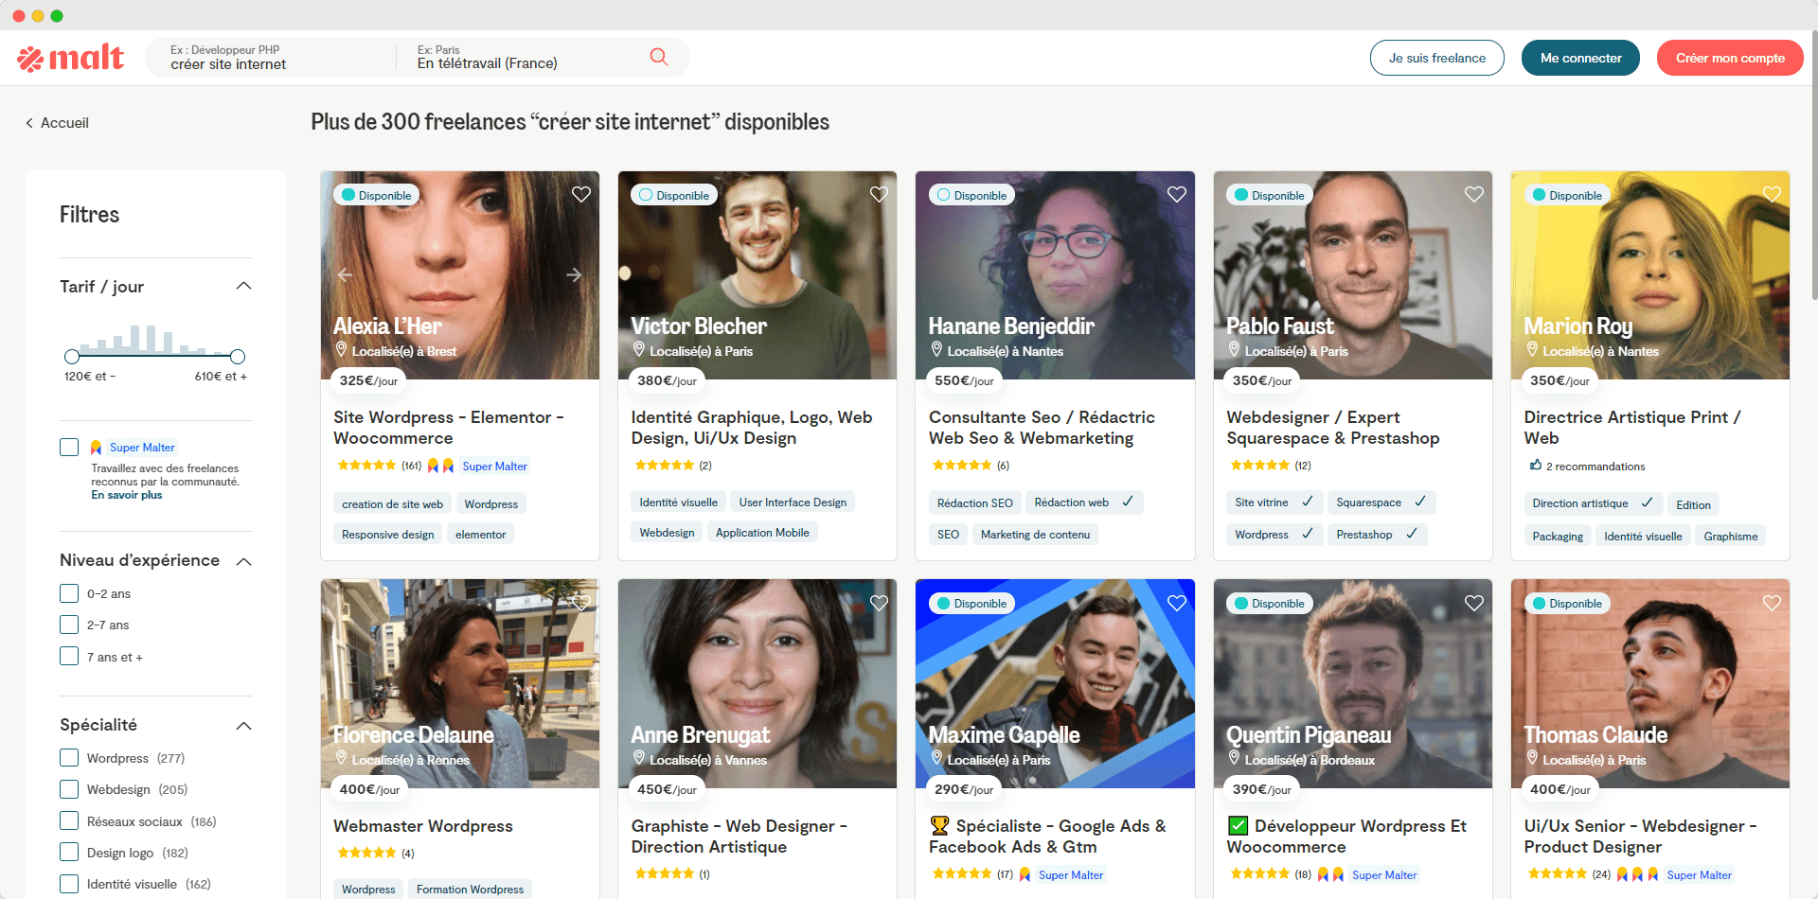The width and height of the screenshot is (1818, 899).
Task: Go back to Accueil
Action: click(x=57, y=123)
